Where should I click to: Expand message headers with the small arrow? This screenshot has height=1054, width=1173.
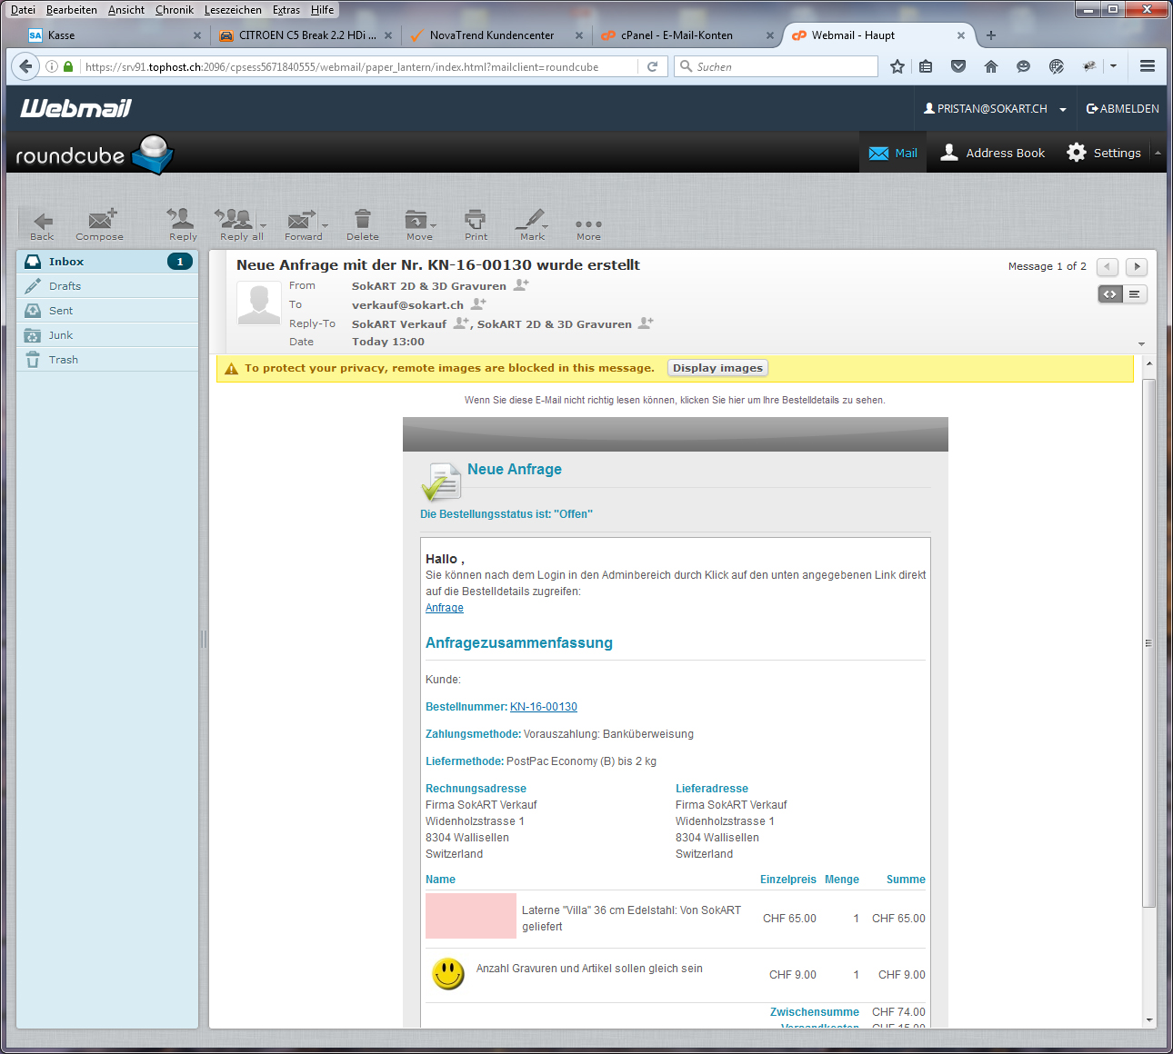(1141, 344)
